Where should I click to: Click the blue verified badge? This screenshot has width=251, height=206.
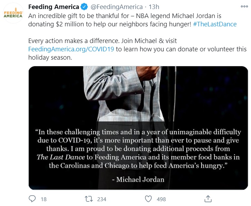[83, 7]
